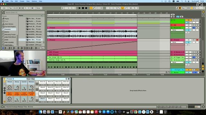Click the Map button on rack
206x115 pixels.
tap(33, 79)
